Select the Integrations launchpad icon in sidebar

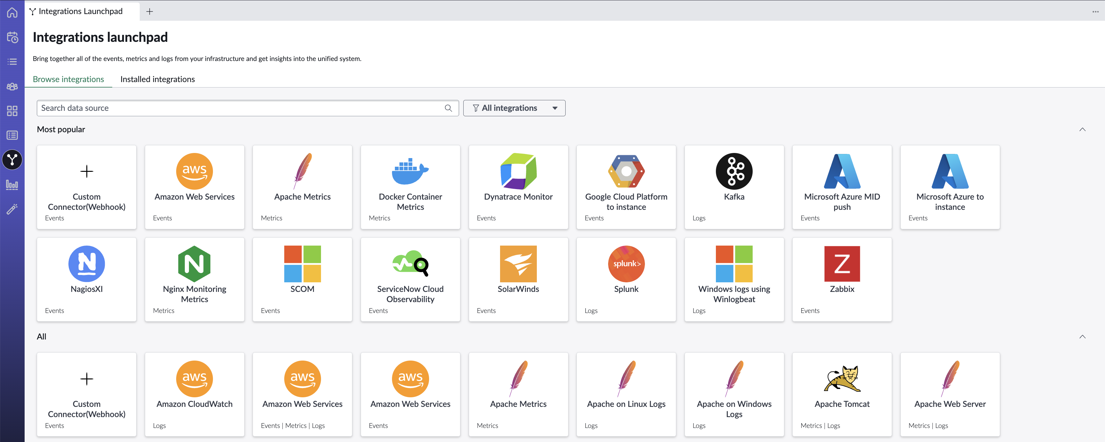point(12,160)
